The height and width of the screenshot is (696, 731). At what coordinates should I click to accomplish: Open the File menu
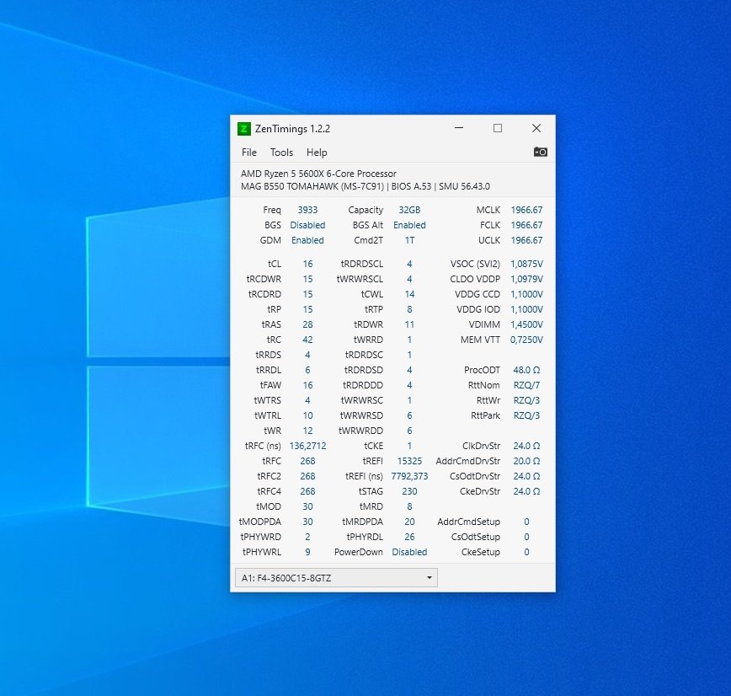249,153
